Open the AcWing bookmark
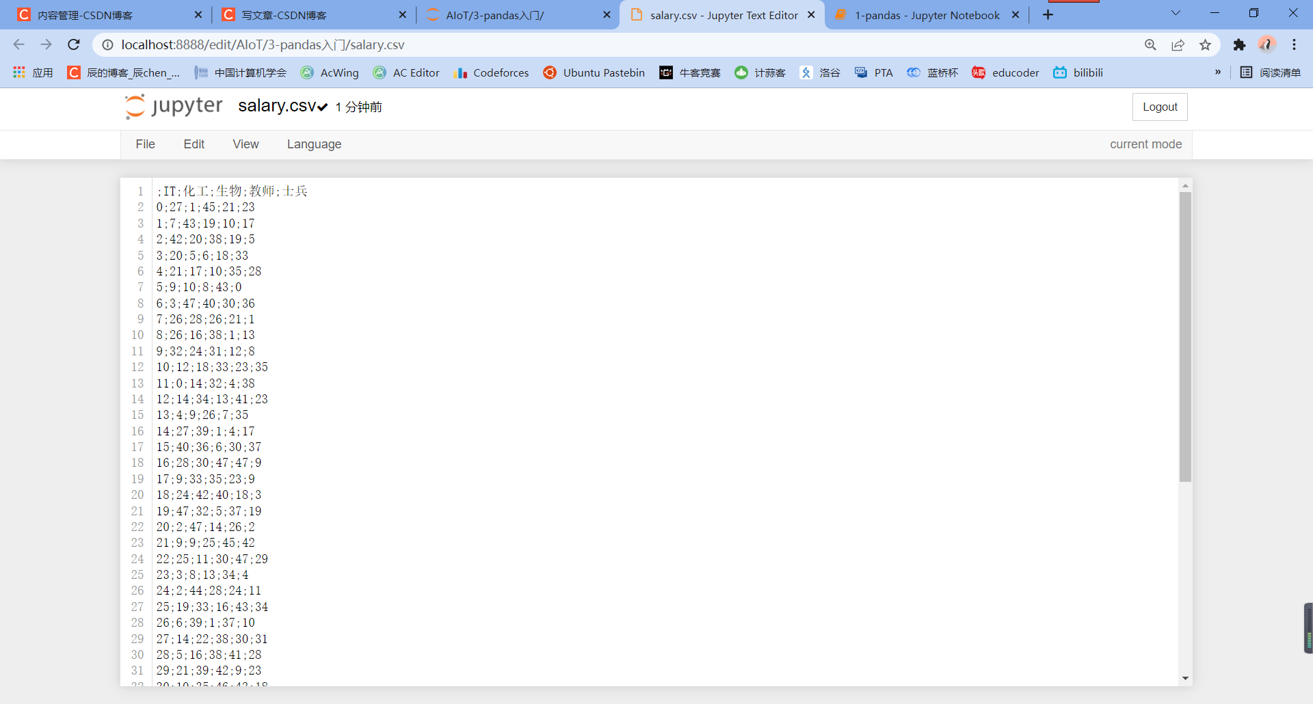The image size is (1313, 704). 330,72
